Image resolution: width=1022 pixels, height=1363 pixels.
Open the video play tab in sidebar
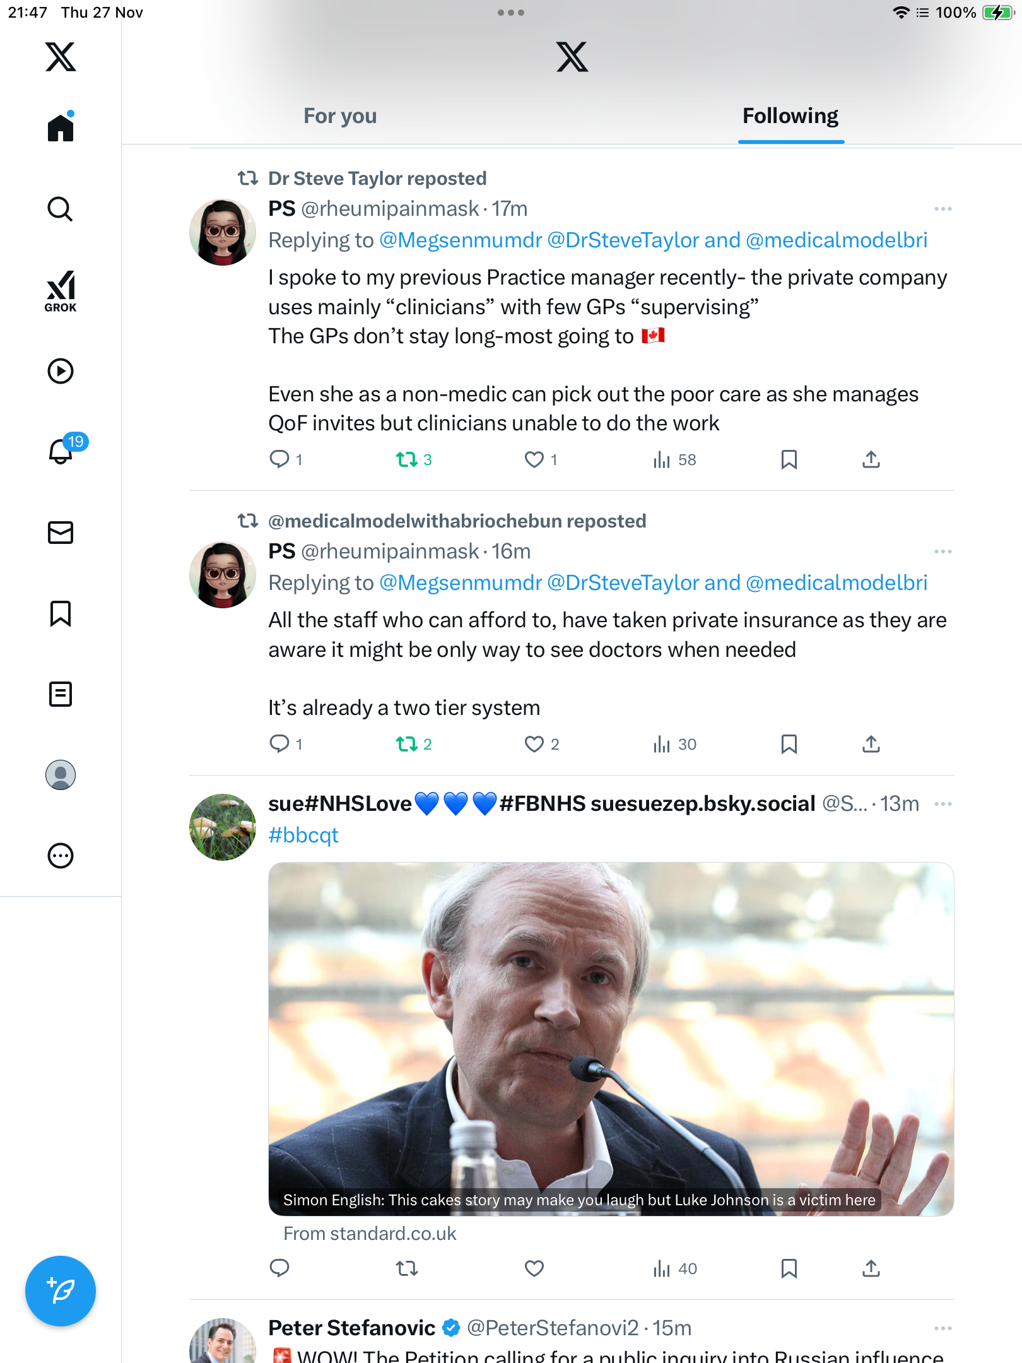coord(61,371)
